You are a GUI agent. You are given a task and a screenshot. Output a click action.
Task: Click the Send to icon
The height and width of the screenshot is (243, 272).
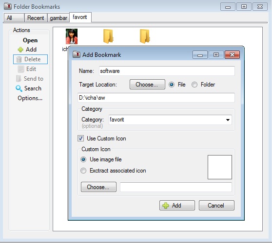tap(19, 79)
